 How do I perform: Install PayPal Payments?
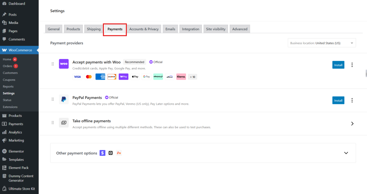tap(338, 100)
